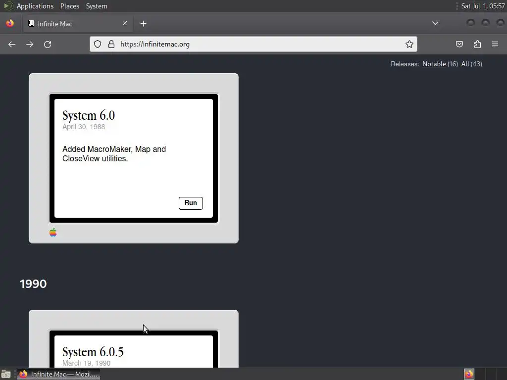Save page to Pocket
Image resolution: width=507 pixels, height=380 pixels.
pyautogui.click(x=459, y=44)
